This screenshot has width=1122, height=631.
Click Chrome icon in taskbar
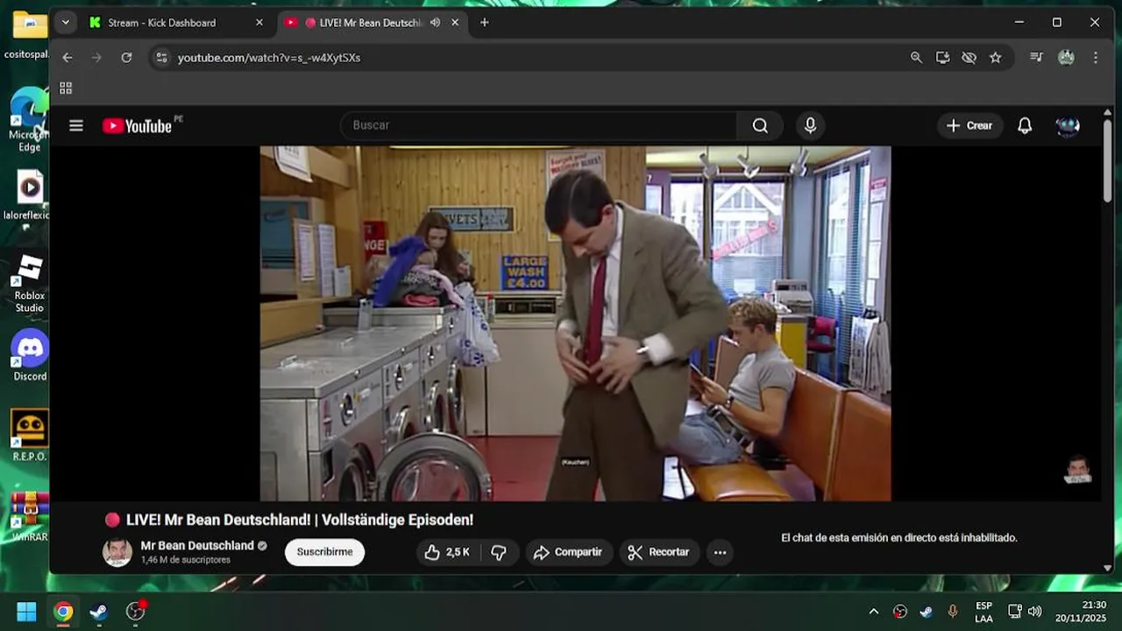tap(63, 612)
